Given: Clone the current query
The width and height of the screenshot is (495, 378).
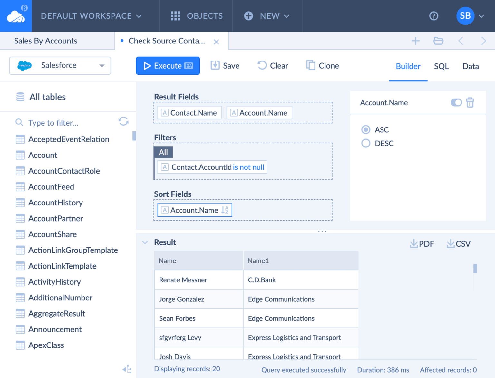Looking at the screenshot, I should (x=322, y=66).
